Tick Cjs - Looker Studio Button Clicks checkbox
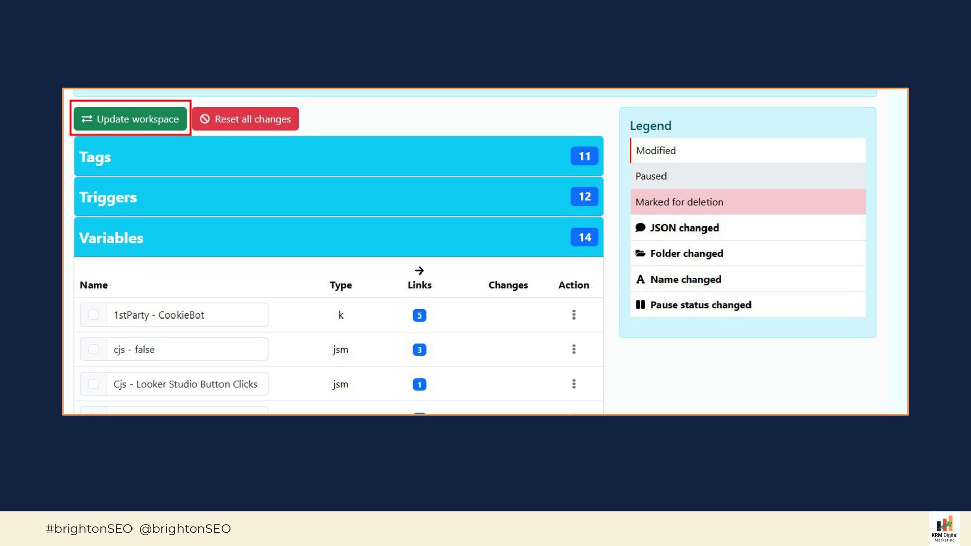Screen dimensions: 971x546 tap(93, 384)
